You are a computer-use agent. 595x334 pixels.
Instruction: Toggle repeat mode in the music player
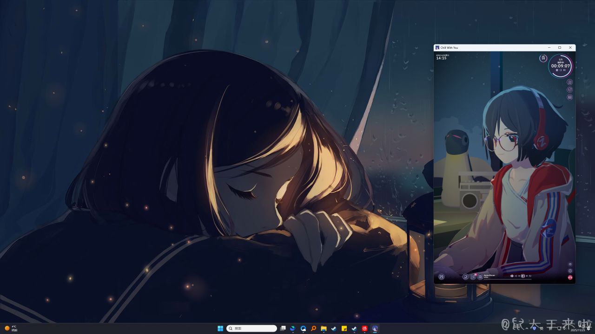pos(530,276)
